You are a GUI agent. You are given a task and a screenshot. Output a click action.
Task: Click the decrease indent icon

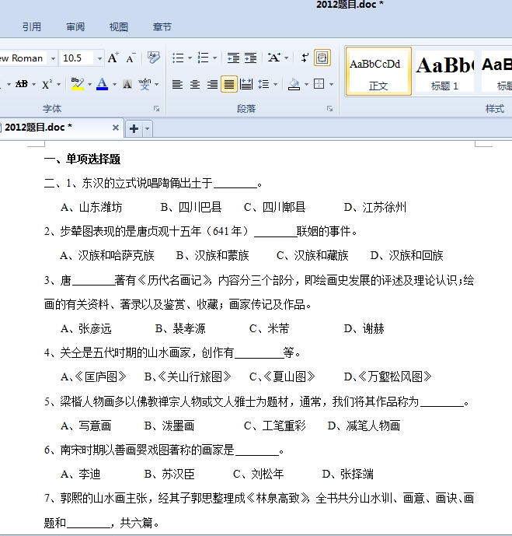[x=233, y=58]
